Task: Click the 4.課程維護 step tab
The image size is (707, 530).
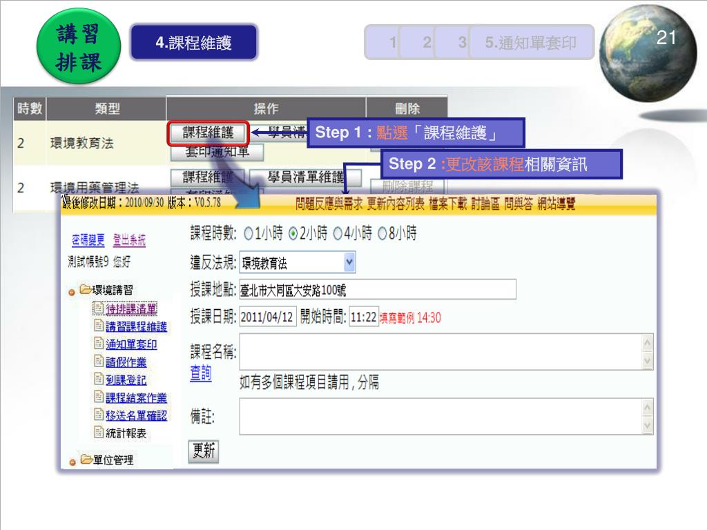Action: coord(194,42)
